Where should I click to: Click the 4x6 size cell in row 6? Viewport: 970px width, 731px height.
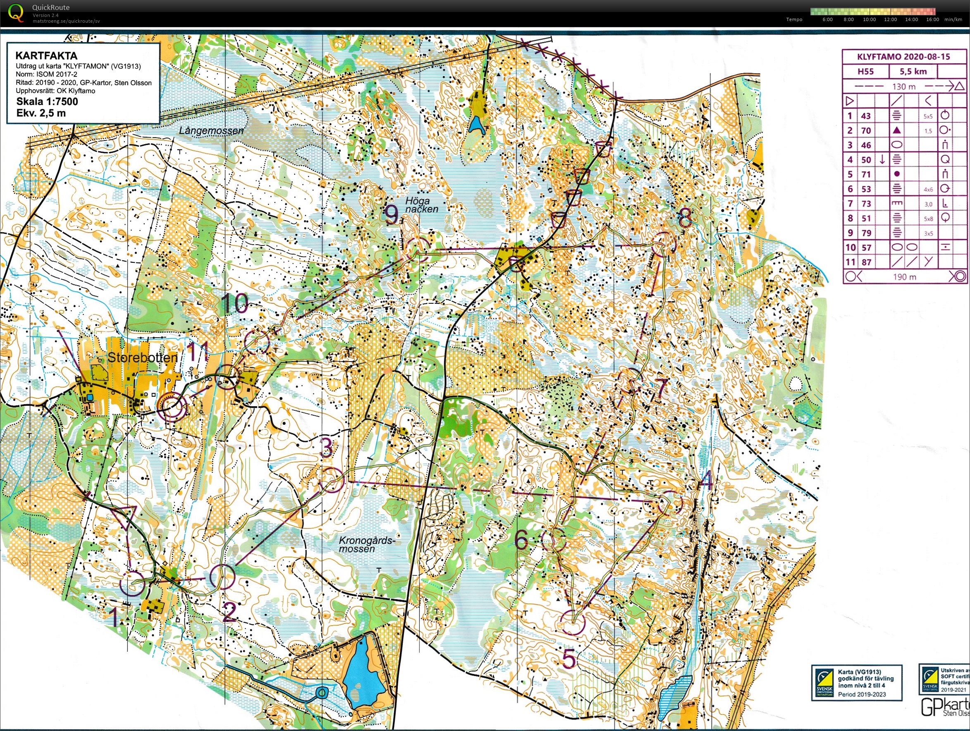pyautogui.click(x=928, y=189)
